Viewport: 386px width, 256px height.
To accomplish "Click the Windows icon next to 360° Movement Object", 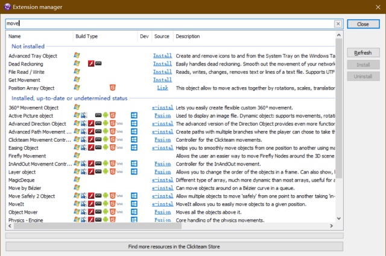I will pos(77,107).
